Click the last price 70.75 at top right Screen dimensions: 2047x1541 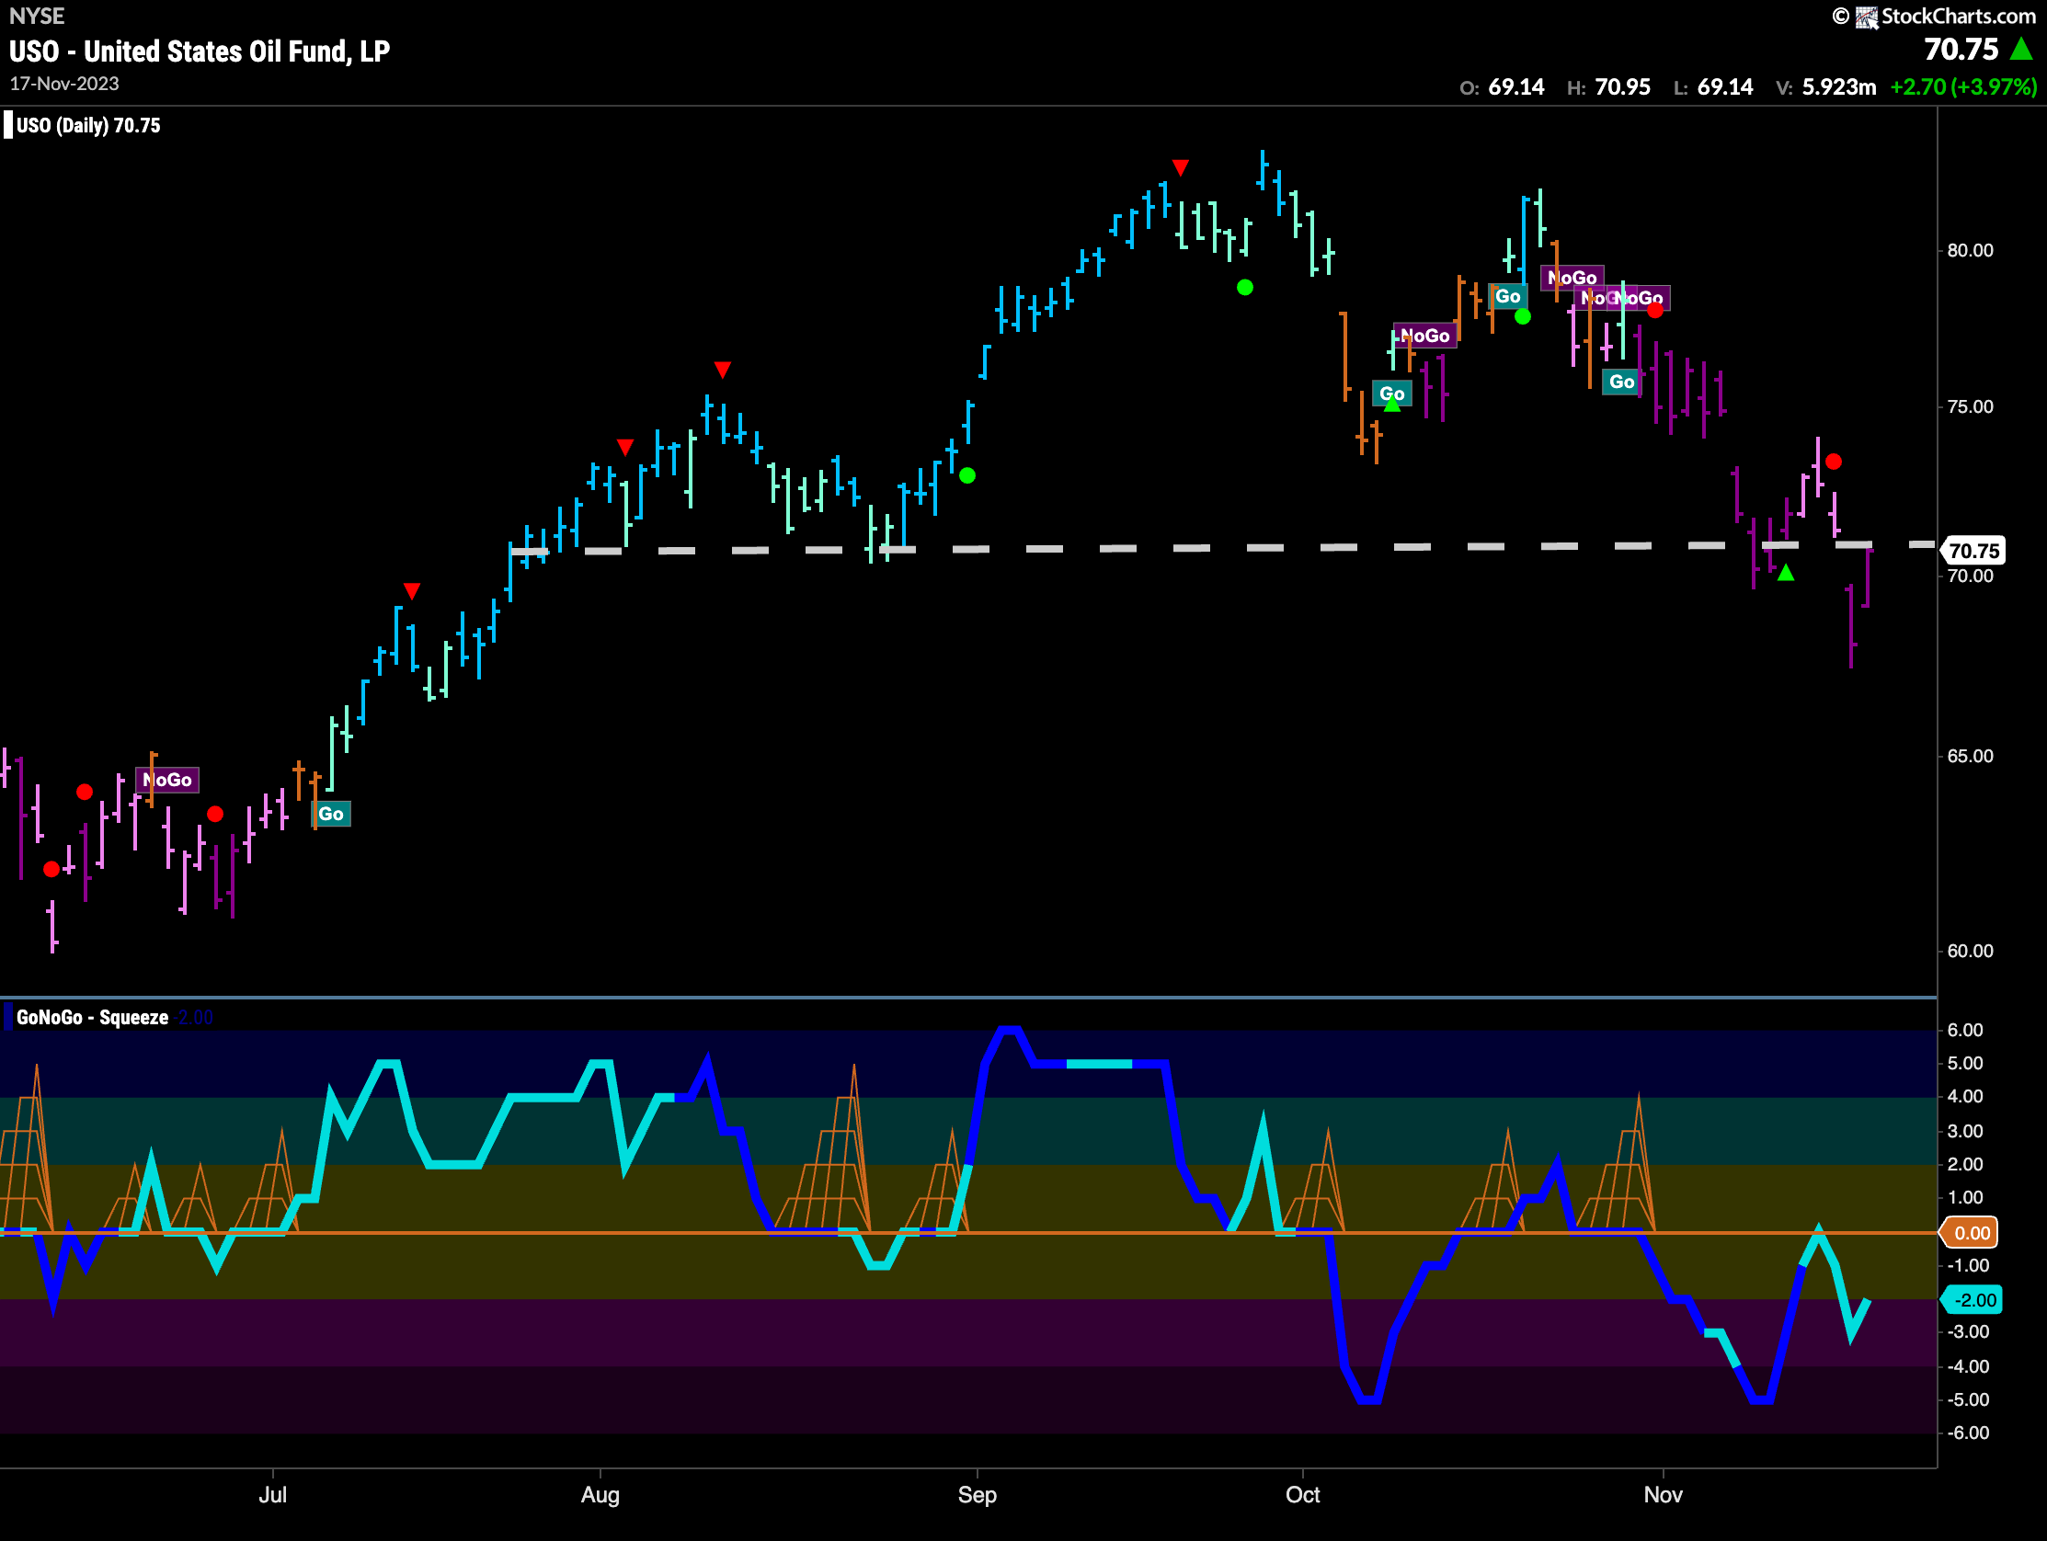[x=1961, y=50]
